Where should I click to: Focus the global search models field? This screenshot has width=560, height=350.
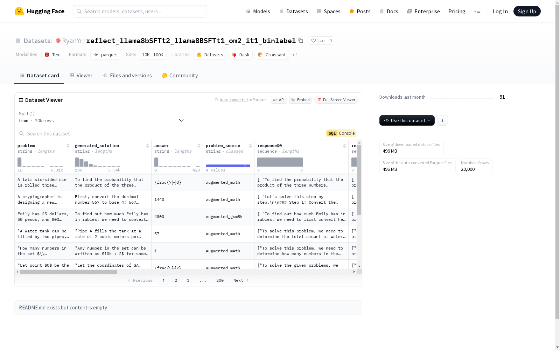tap(140, 11)
